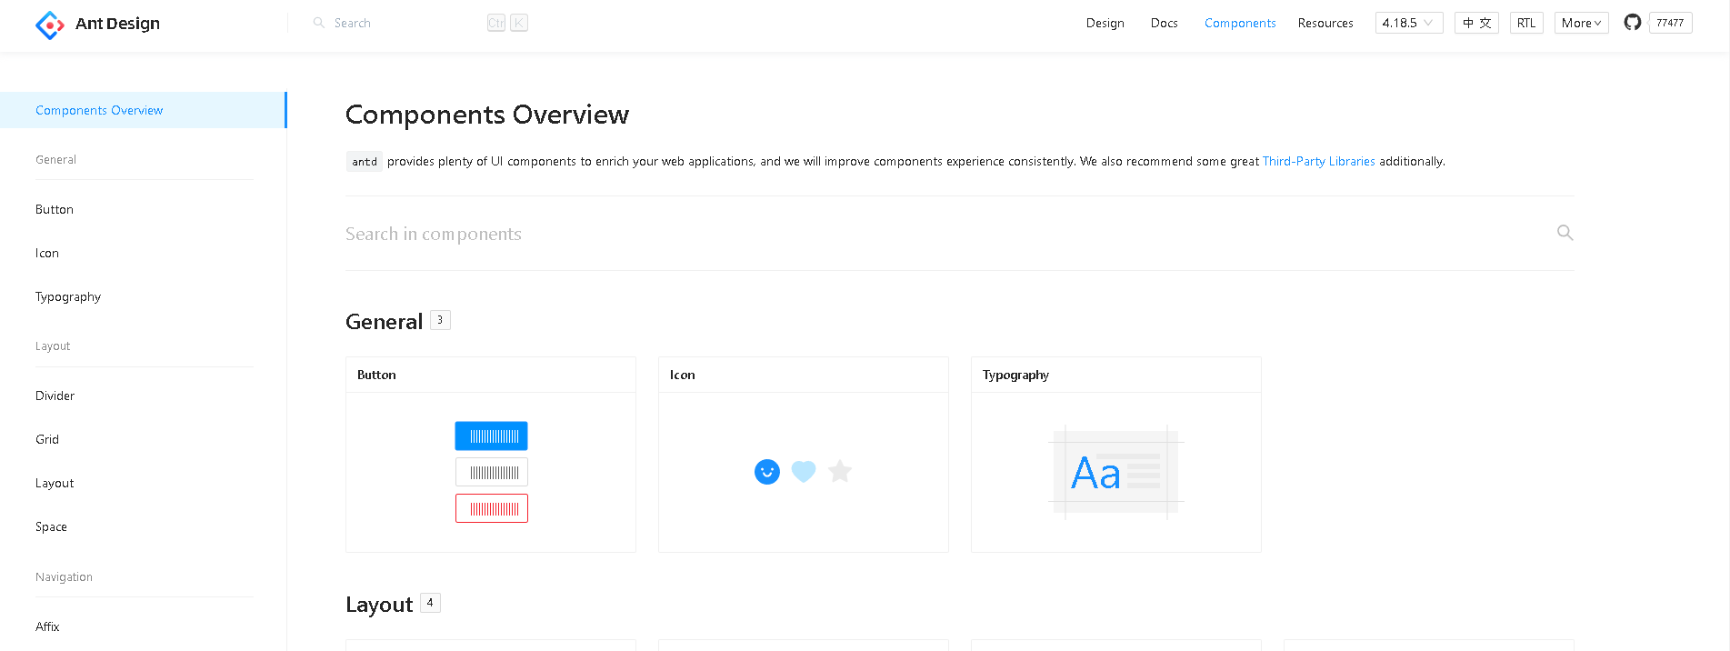Click the star icon in Icon card
Screen dimensions: 1730x651
[840, 471]
